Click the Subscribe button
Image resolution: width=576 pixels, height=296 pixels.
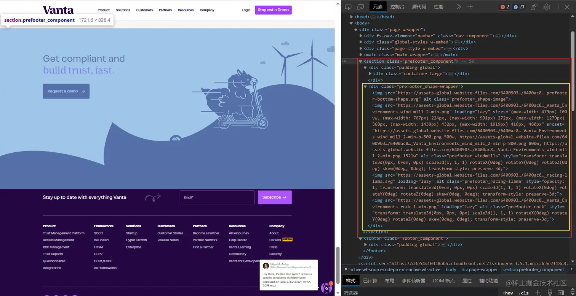(275, 197)
